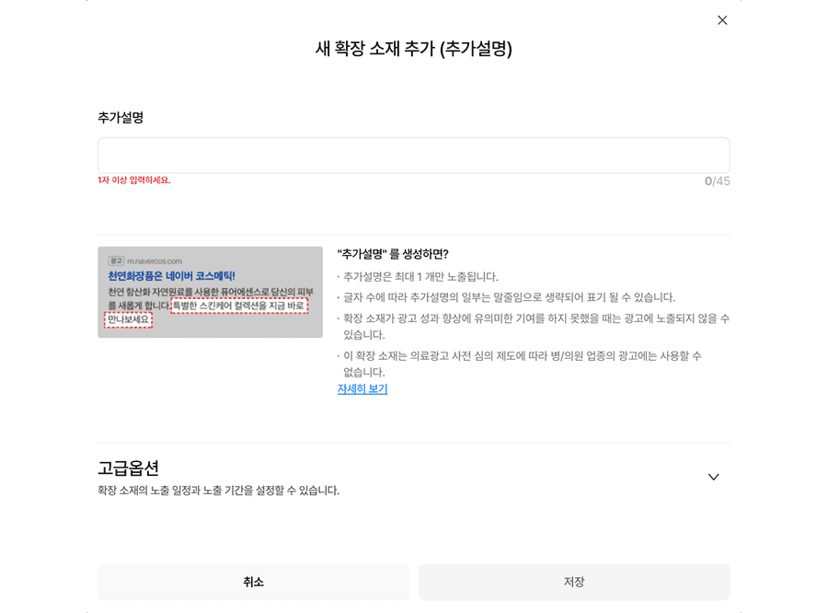Click inside the 추가설명 input field

412,153
